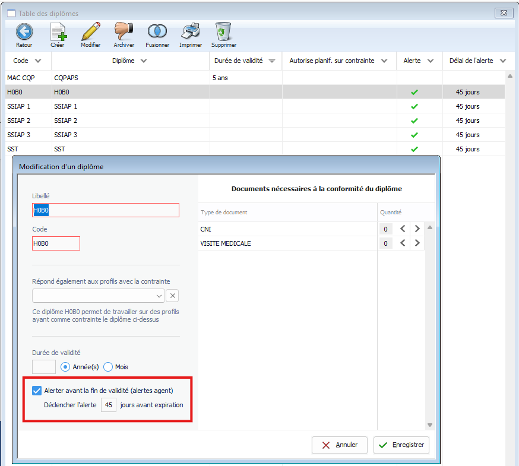Click the Imprimer printer icon
Screen dimensions: 519x466
click(x=191, y=32)
